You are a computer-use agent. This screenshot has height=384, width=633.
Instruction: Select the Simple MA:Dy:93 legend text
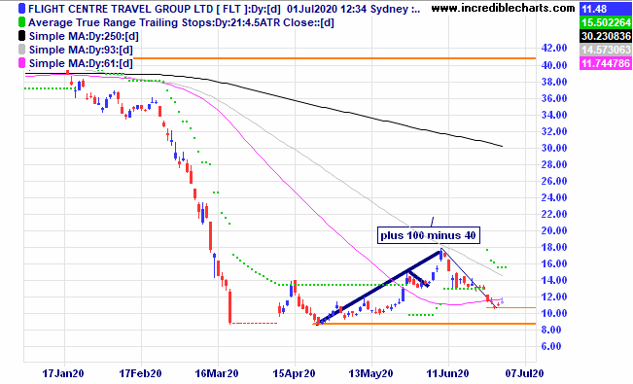(81, 51)
